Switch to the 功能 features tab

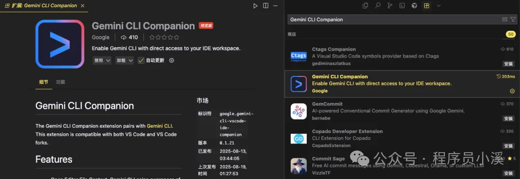[x=60, y=82]
